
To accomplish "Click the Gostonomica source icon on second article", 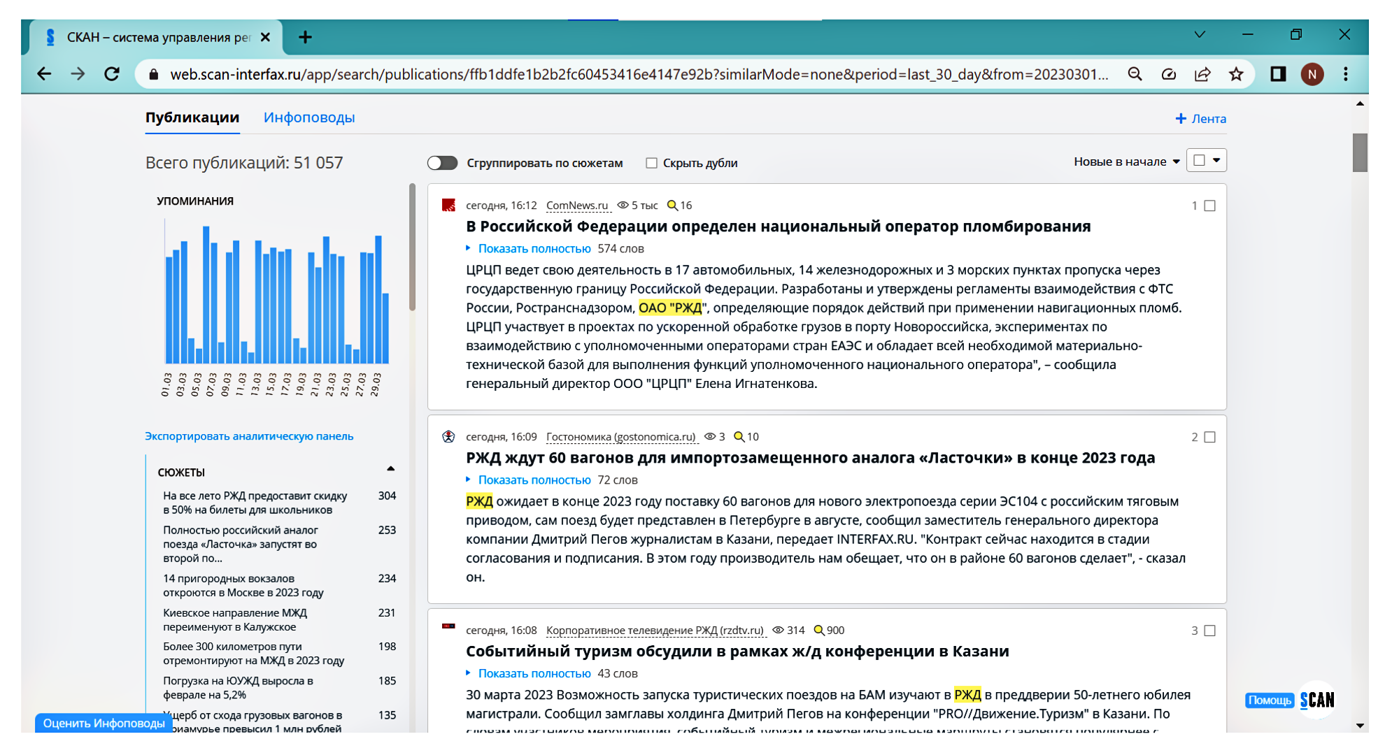I will pyautogui.click(x=448, y=436).
